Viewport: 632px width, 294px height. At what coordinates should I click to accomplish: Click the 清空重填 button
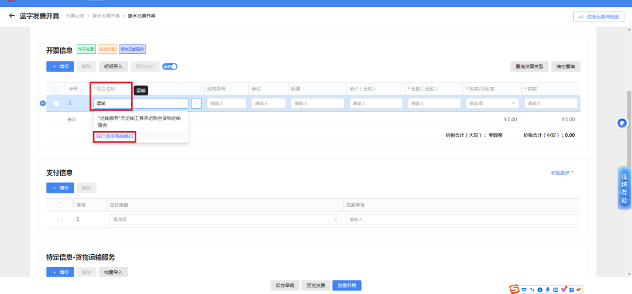(x=565, y=67)
